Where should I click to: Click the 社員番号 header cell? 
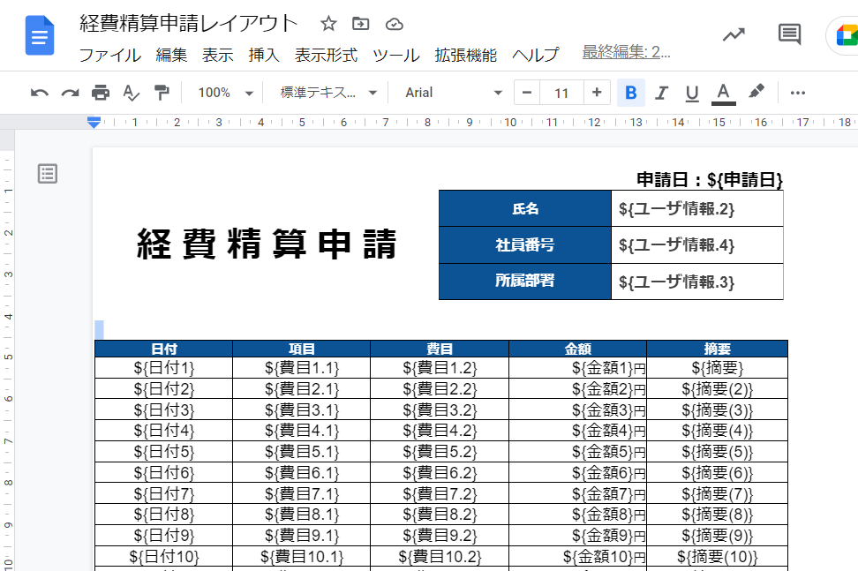click(x=524, y=244)
